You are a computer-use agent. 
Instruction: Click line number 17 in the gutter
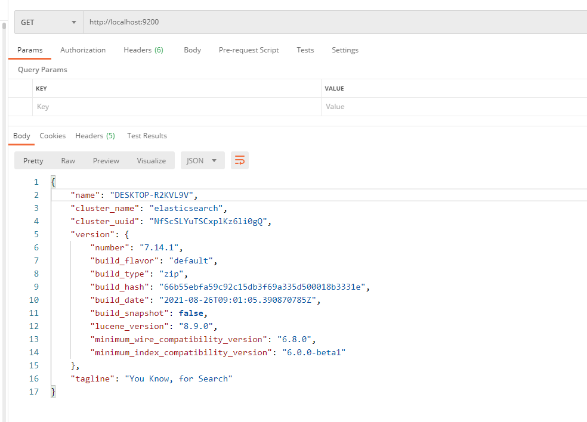point(33,392)
